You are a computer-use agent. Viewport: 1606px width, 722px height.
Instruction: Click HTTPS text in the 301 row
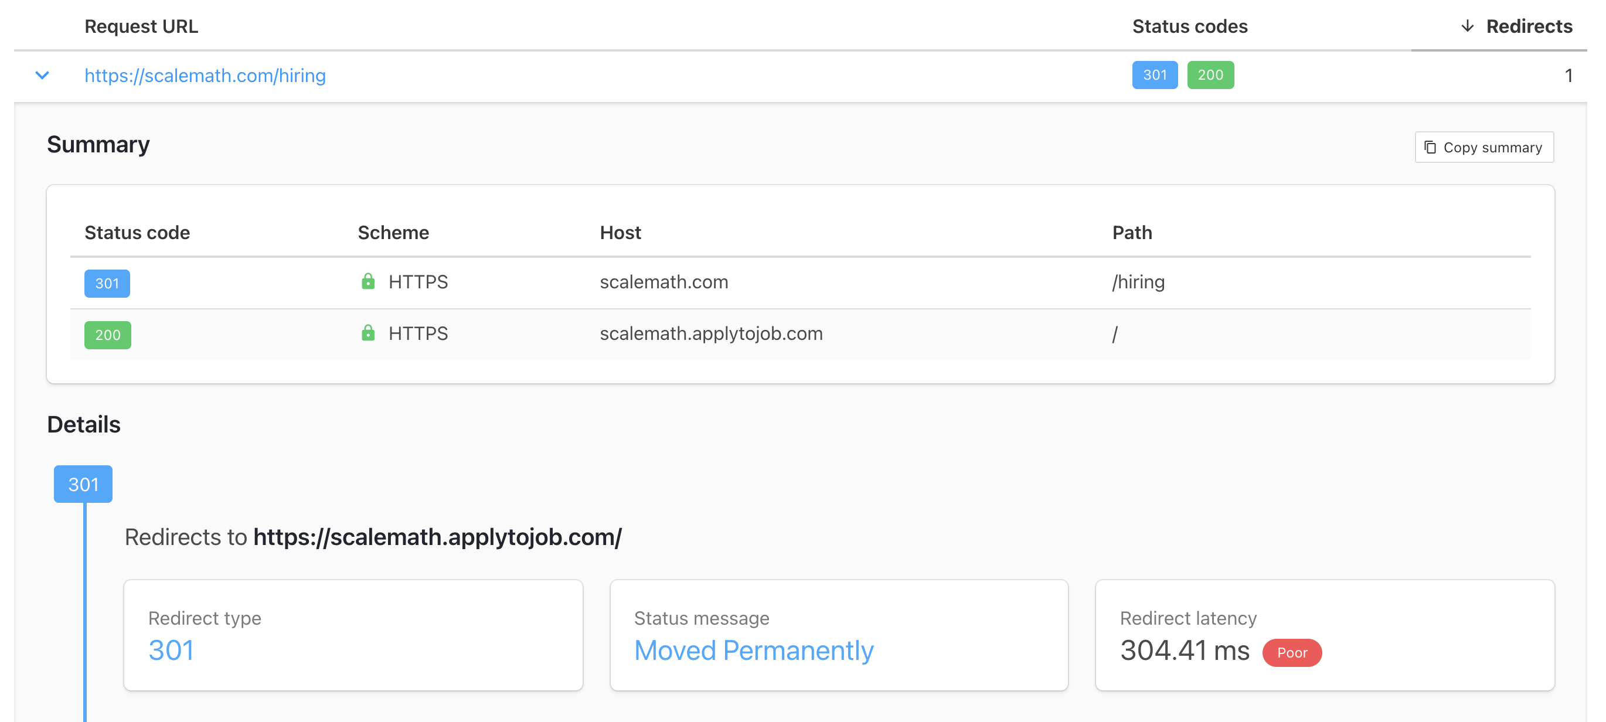click(x=418, y=282)
